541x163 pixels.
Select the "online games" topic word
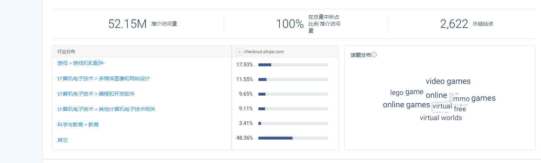406,105
